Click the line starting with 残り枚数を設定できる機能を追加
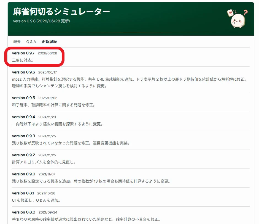The height and width of the screenshot is (224, 259). (91, 181)
